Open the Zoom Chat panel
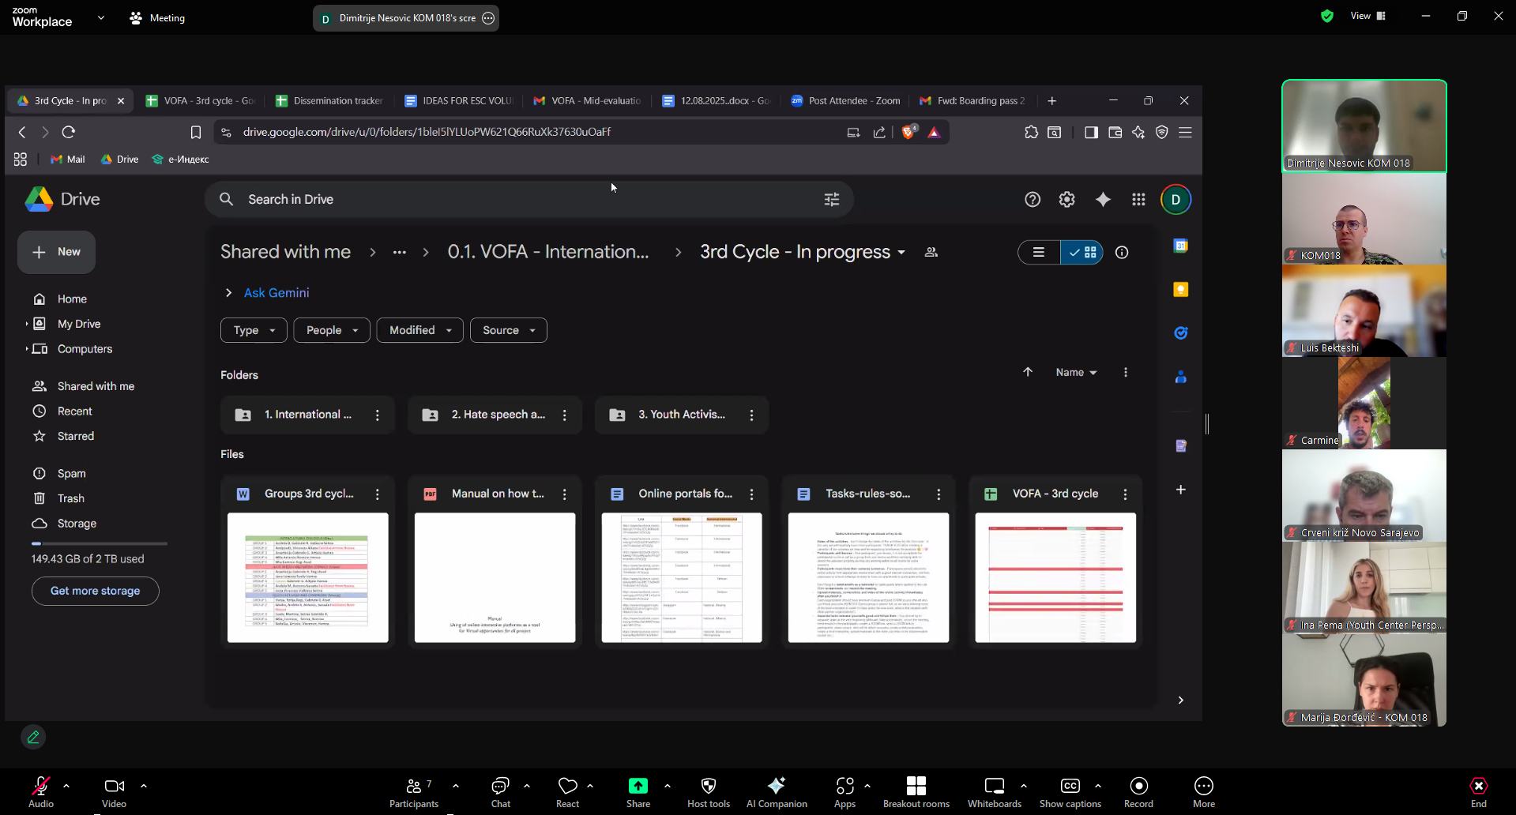 click(x=500, y=792)
